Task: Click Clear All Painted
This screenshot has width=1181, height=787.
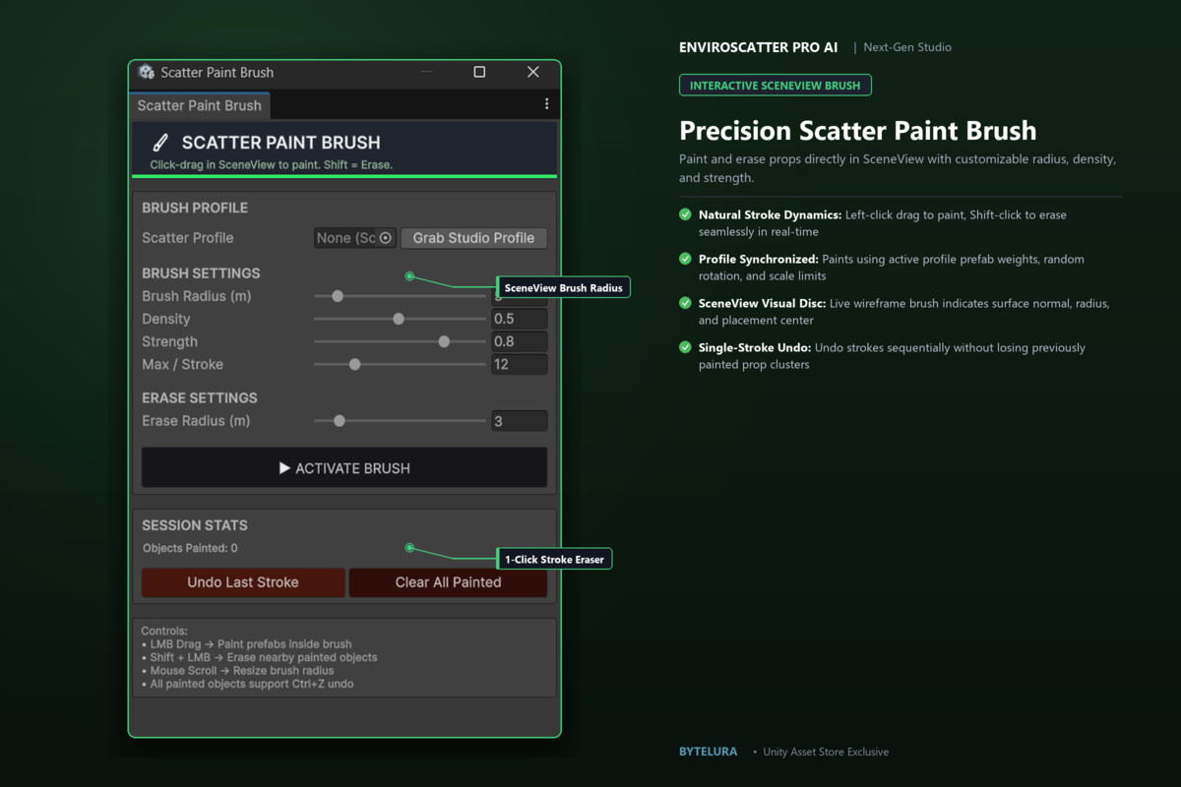Action: click(448, 582)
